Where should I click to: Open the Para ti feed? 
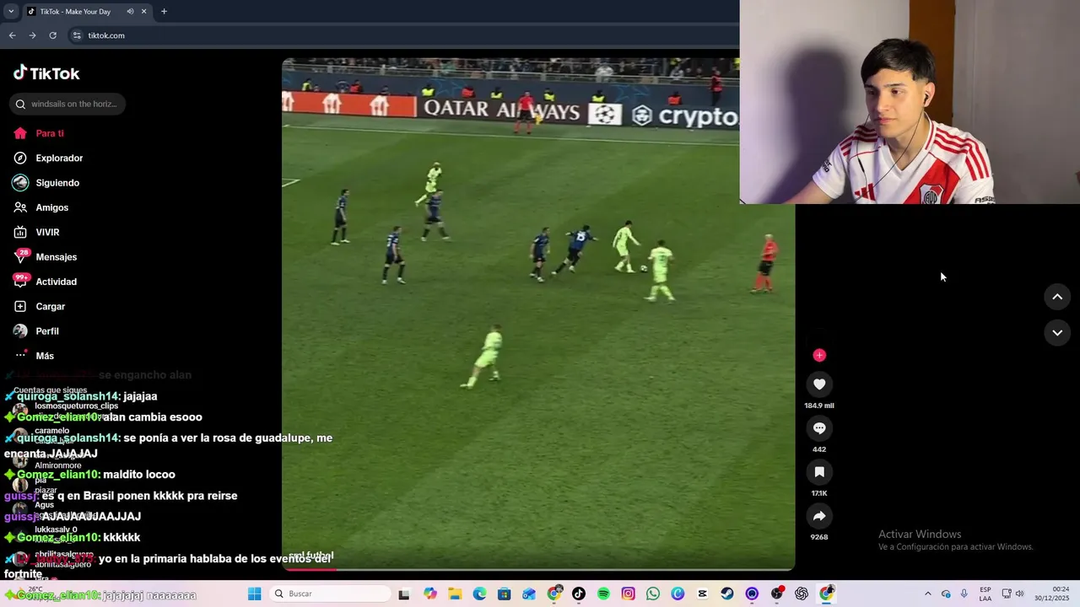click(39, 133)
